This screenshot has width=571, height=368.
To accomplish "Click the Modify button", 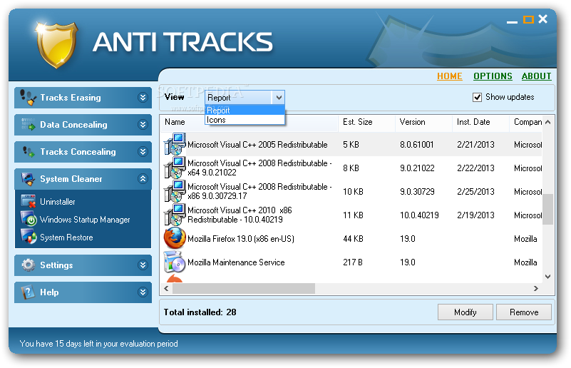I will pyautogui.click(x=465, y=312).
